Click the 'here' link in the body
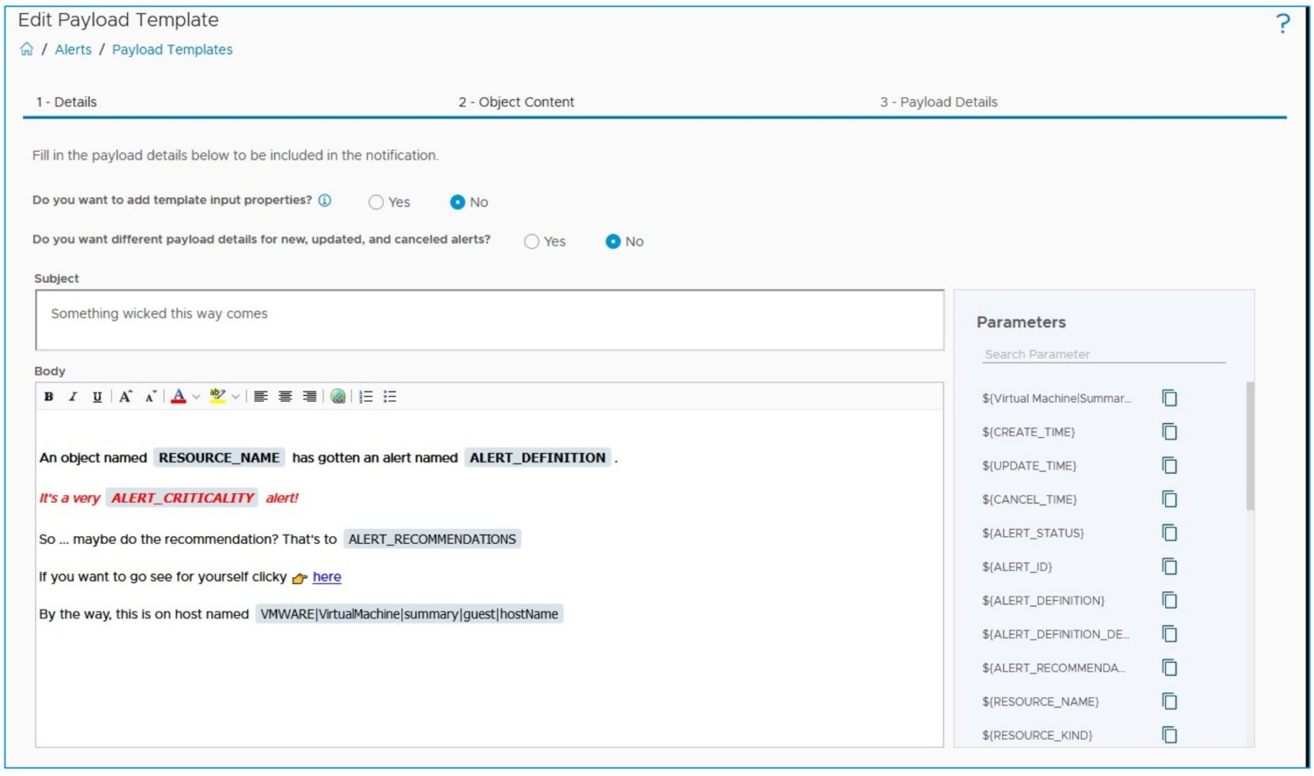This screenshot has height=776, width=1314. coord(327,577)
